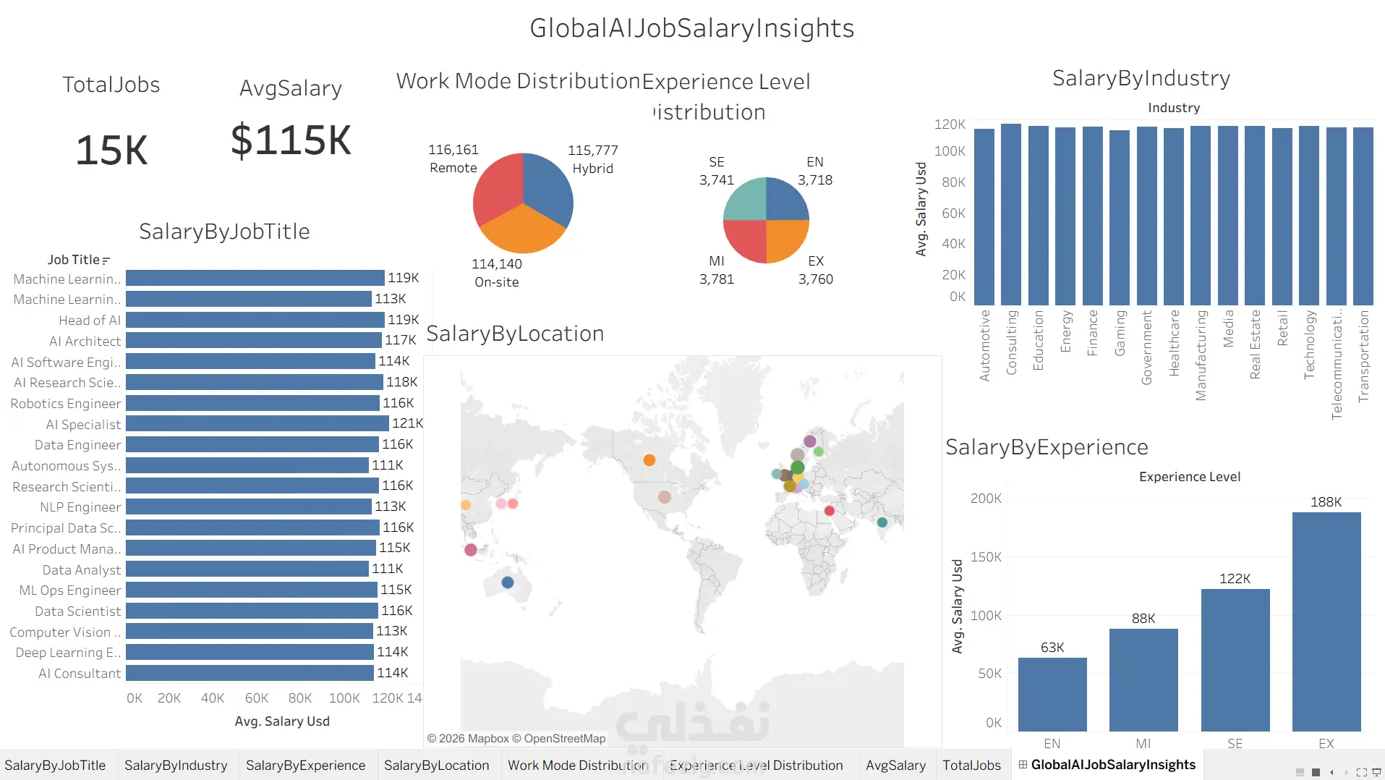The image size is (1385, 780).
Task: Start presentation mode icon
Action: [x=1376, y=772]
